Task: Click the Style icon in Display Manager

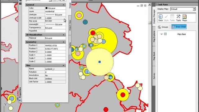Action: pyautogui.click(x=166, y=18)
